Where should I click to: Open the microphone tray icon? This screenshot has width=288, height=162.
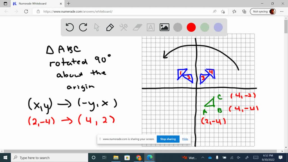click(217, 157)
